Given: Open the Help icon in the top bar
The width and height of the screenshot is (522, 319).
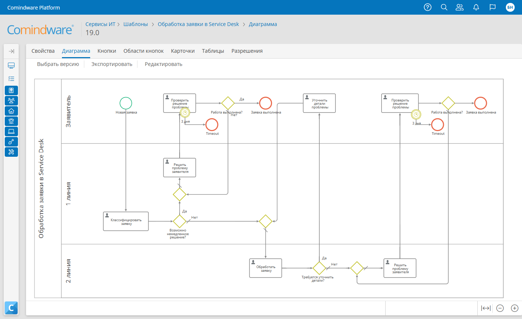Looking at the screenshot, I should (427, 7).
